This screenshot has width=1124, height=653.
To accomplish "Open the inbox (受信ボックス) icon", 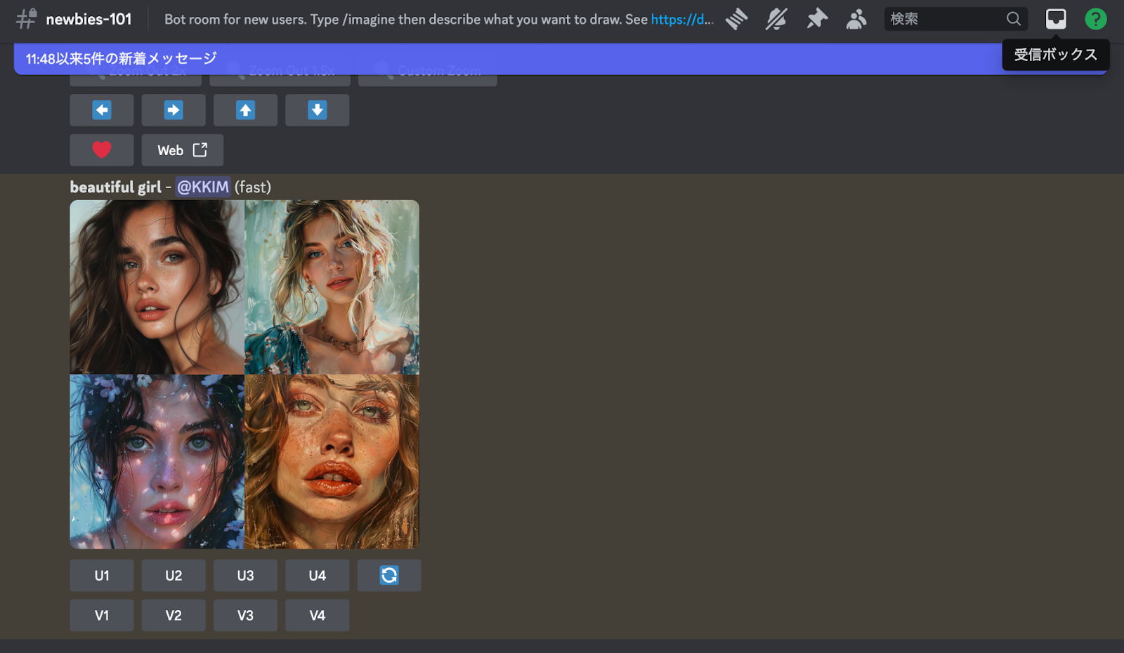I will [x=1055, y=19].
